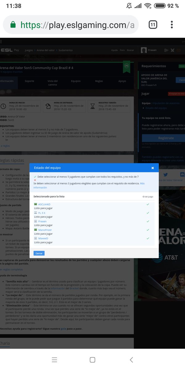The width and height of the screenshot is (185, 371).
Task: Open Chrome three-dot menu
Action: [x=172, y=25]
